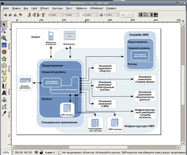Viewport: 187px width, 155px height.
Task: Open the Файл menu
Action: click(x=6, y=8)
